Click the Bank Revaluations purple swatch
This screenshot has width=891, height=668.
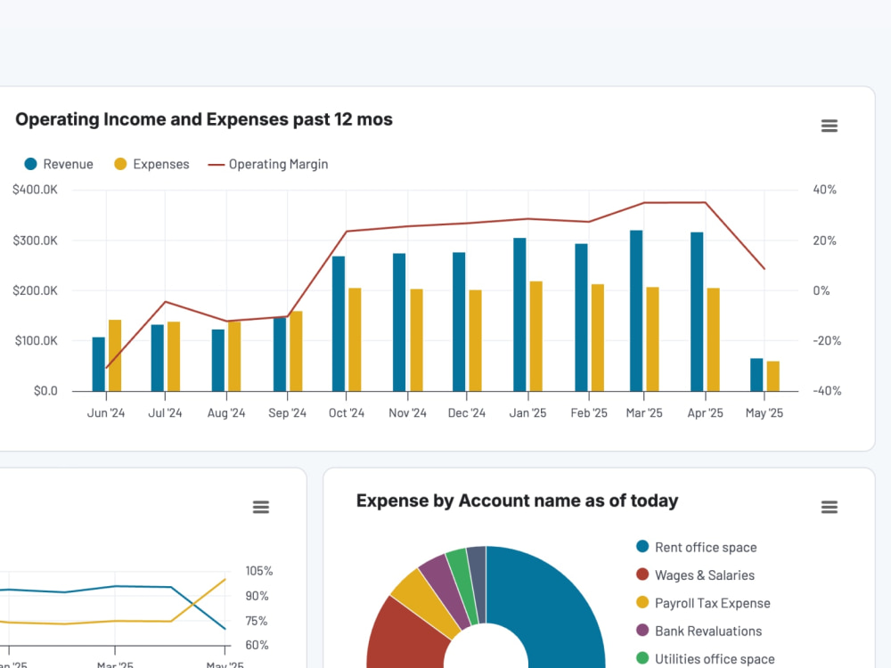point(642,630)
